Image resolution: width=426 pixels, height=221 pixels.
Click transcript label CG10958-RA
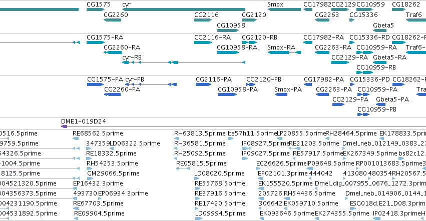[237, 47]
